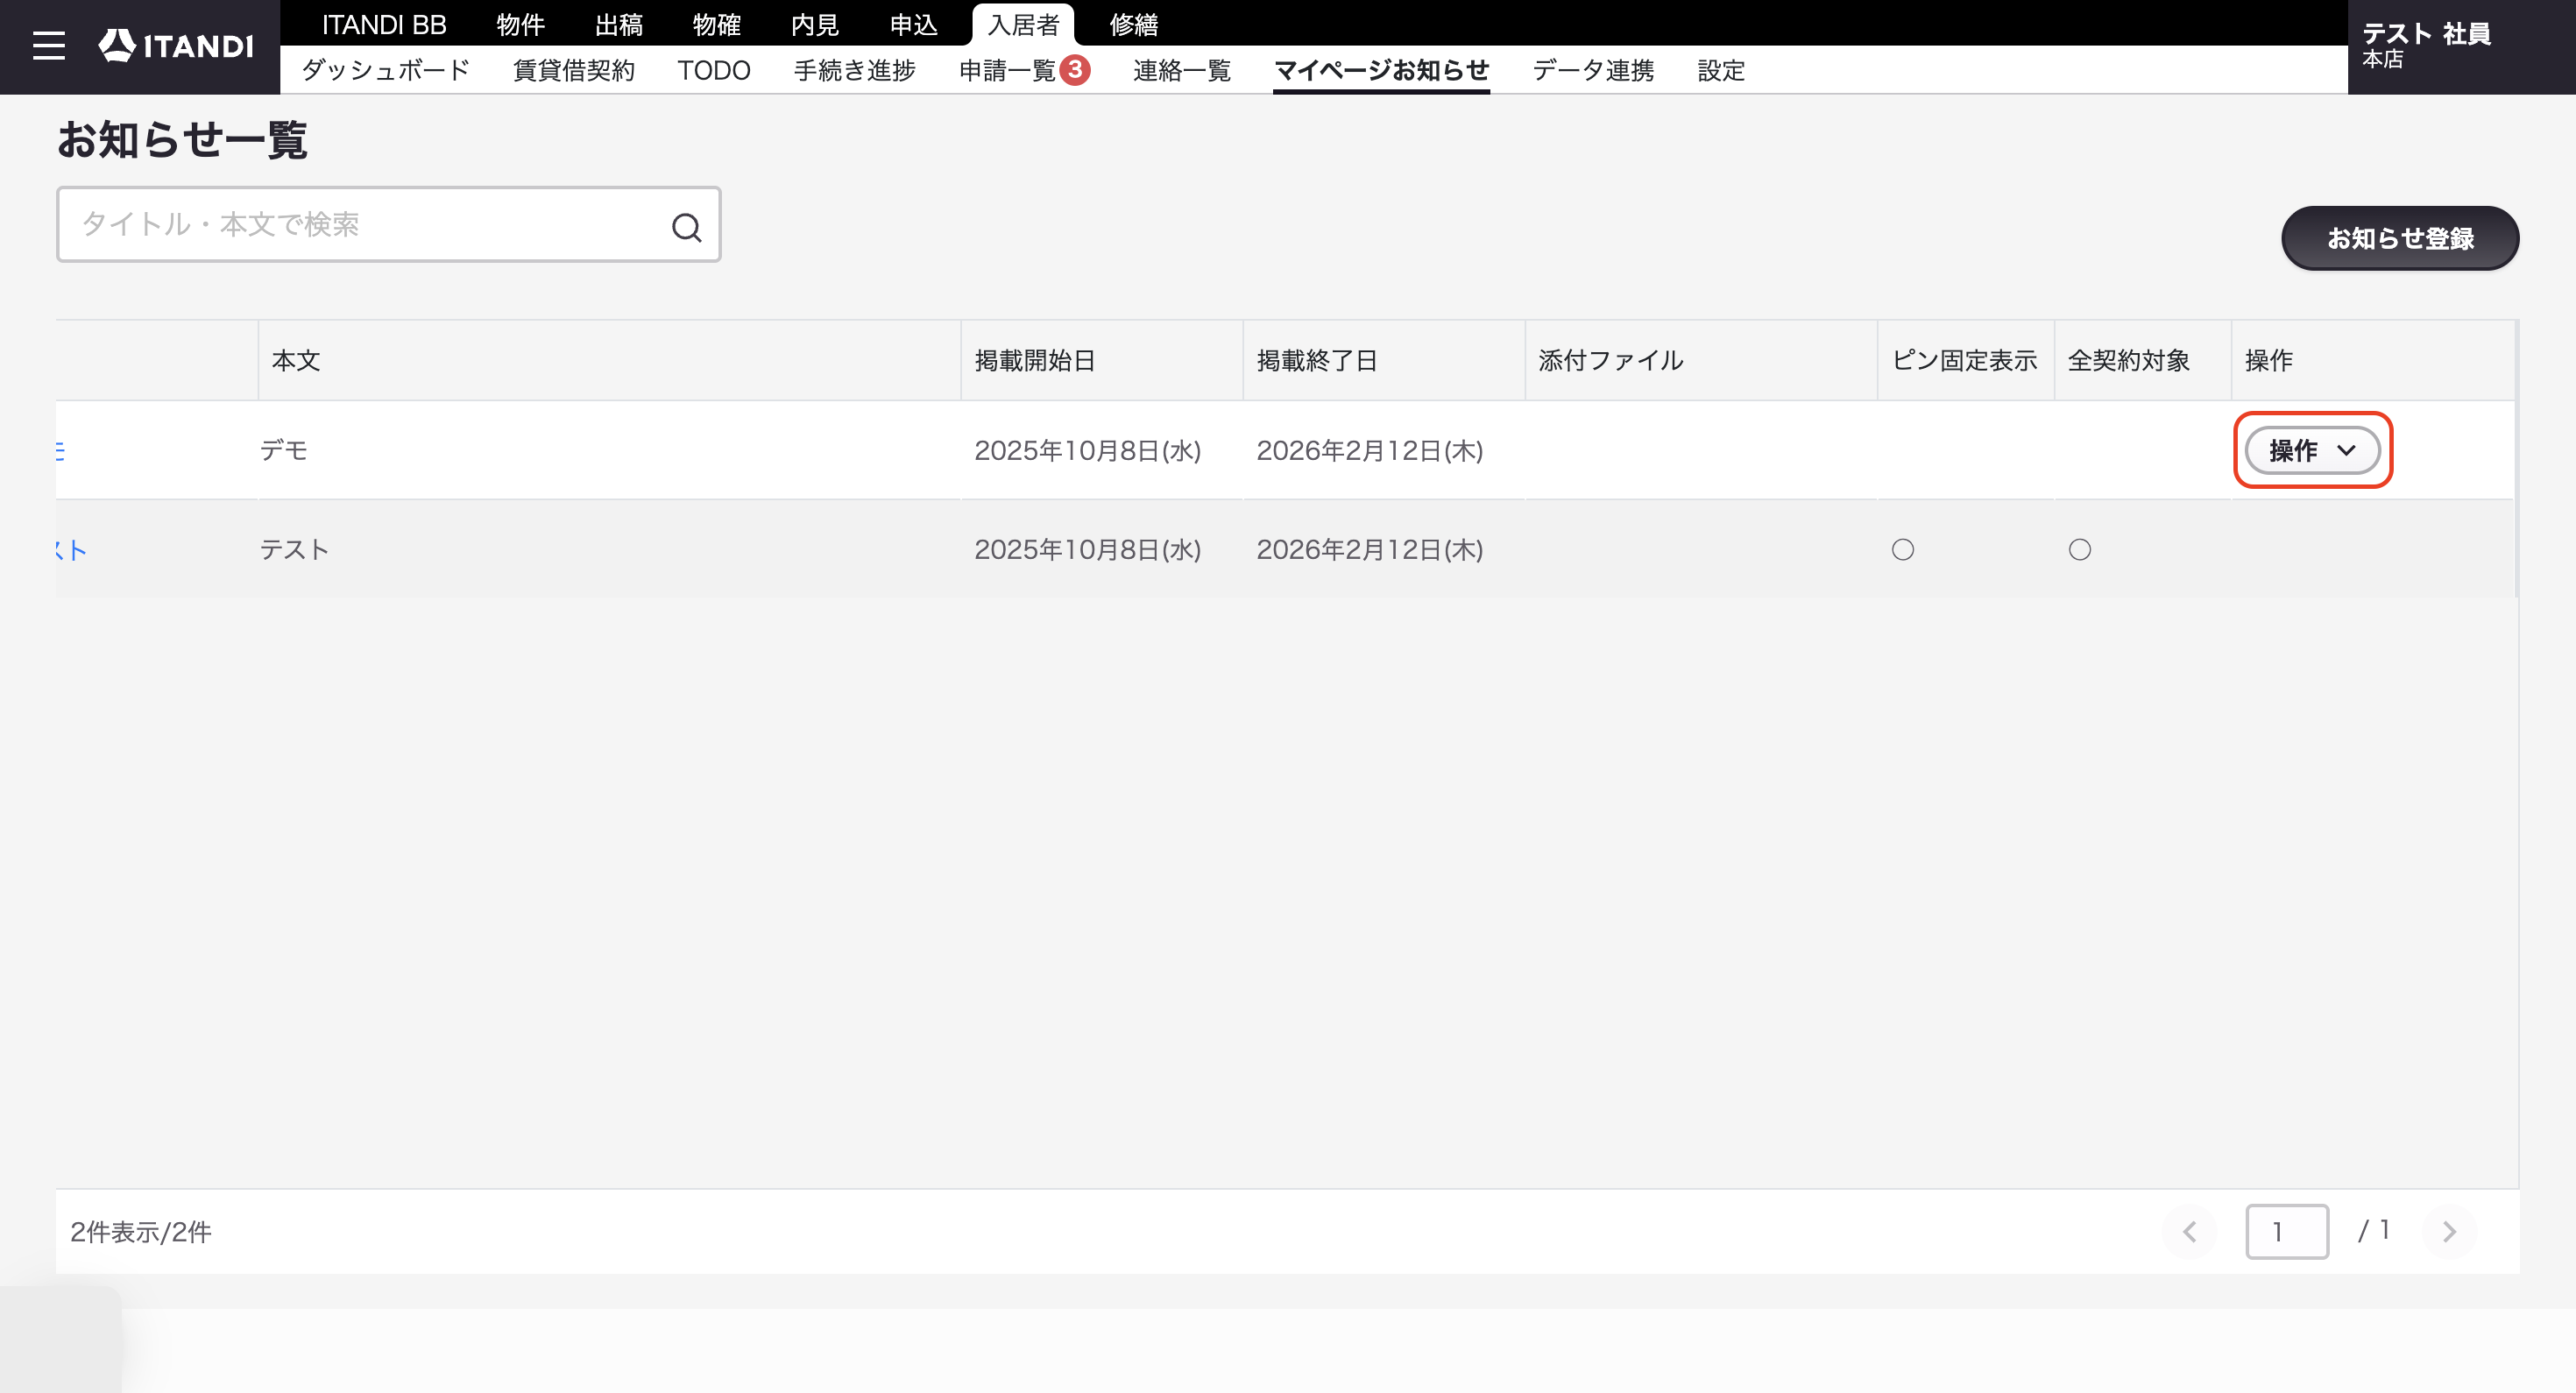
Task: Click the お知らせ登録 button
Action: pyautogui.click(x=2400, y=238)
